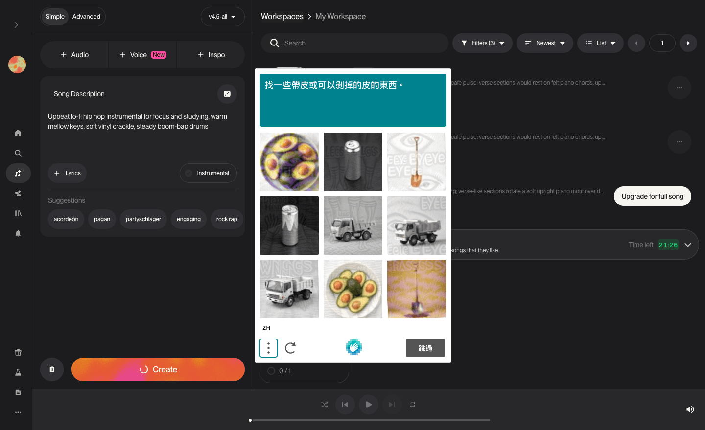Image resolution: width=705 pixels, height=430 pixels.
Task: Open options for the second song row
Action: point(680,142)
